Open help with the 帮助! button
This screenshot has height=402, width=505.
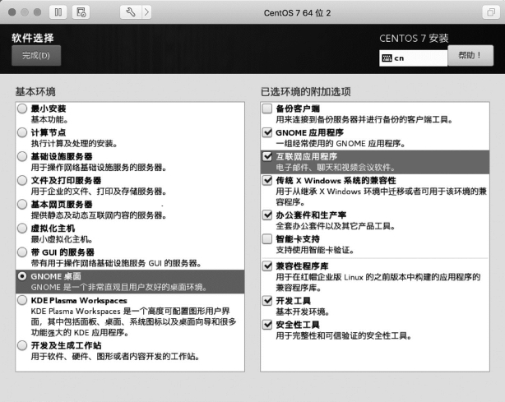pos(470,55)
